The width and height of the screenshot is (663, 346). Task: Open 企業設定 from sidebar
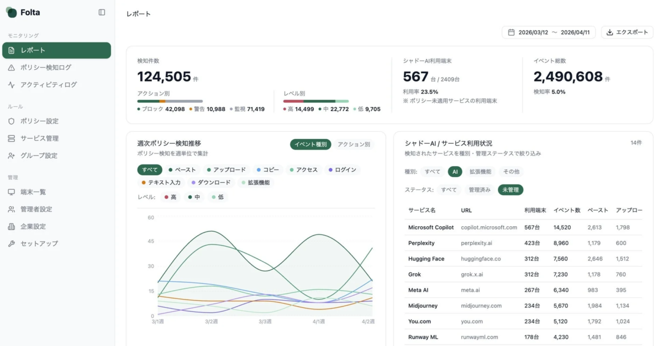point(56,226)
